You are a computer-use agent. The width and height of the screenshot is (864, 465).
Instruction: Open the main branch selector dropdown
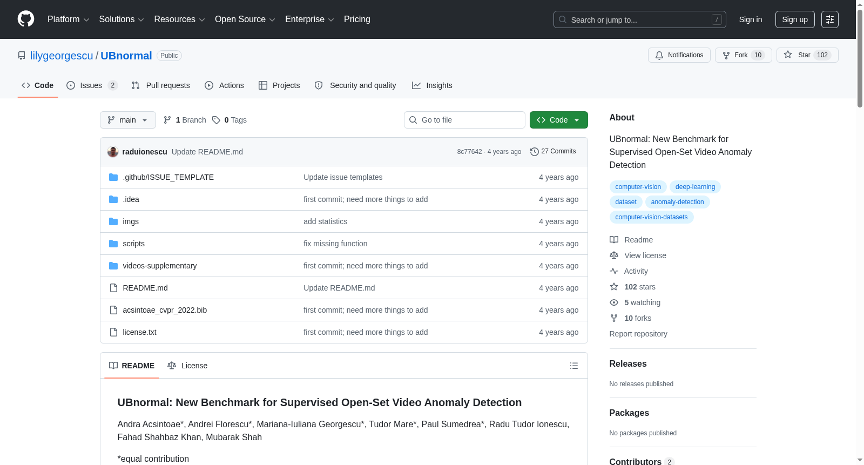coord(128,120)
